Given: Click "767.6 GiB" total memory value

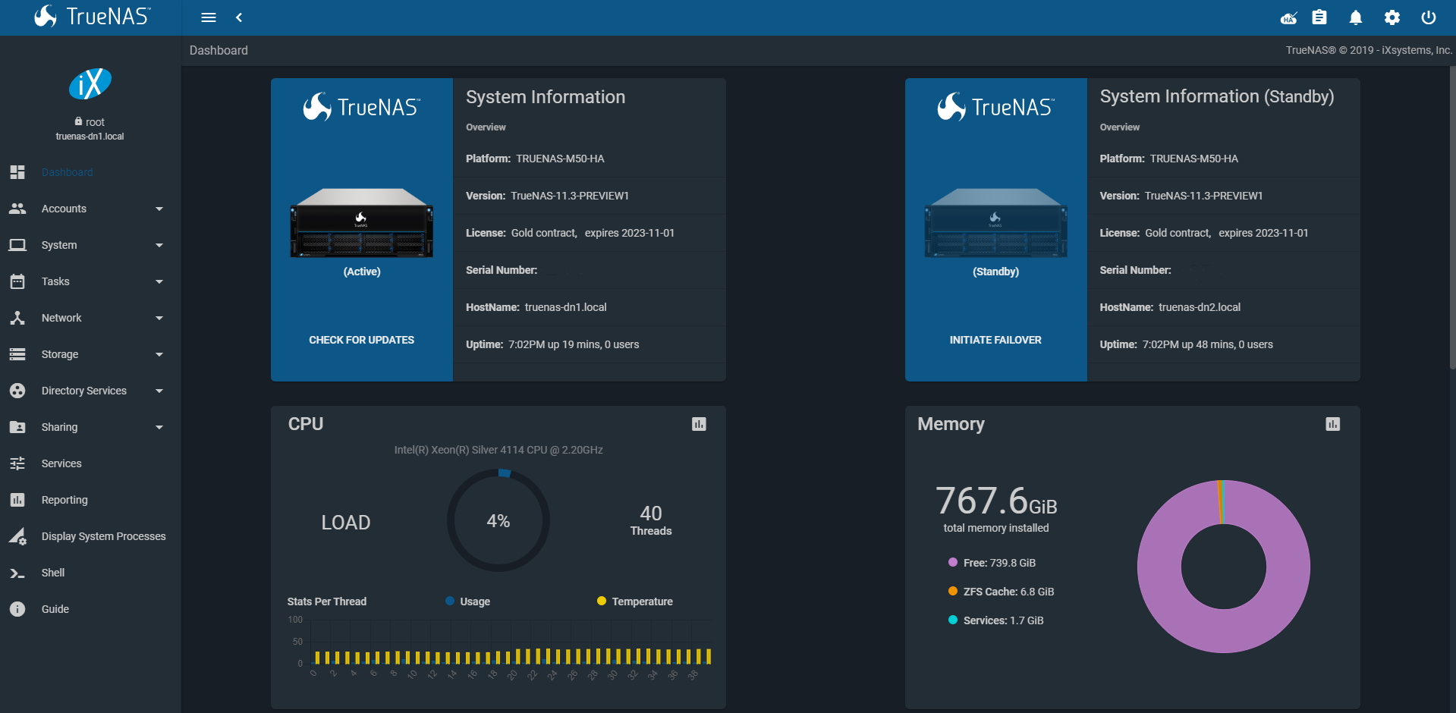Looking at the screenshot, I should [996, 501].
